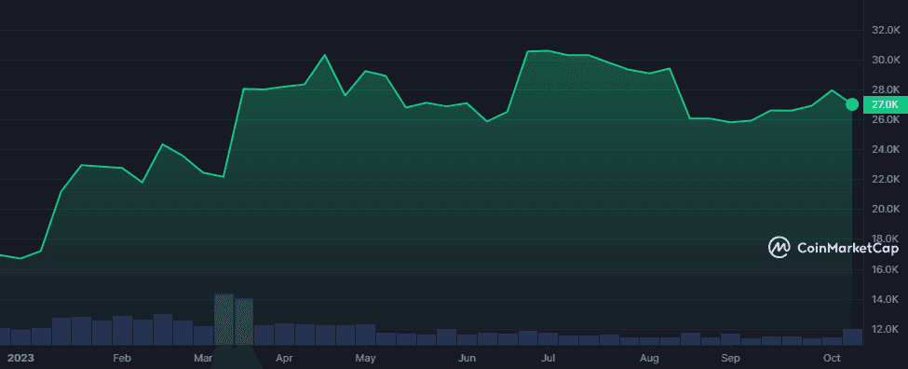The width and height of the screenshot is (908, 369).
Task: Click the 12.0K price axis label
Action: [x=885, y=328]
